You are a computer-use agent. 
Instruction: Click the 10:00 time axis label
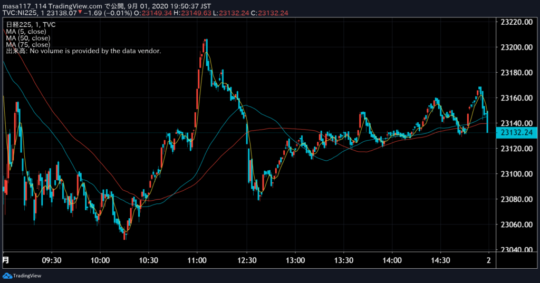click(x=100, y=260)
